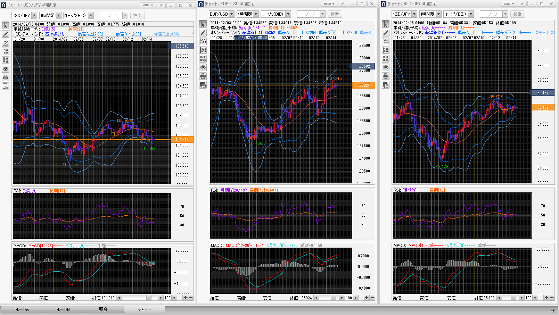Image resolution: width=559 pixels, height=315 pixels.
Task: Open the symbols/shapes tool in EUR/USD chart
Action: click(x=203, y=59)
